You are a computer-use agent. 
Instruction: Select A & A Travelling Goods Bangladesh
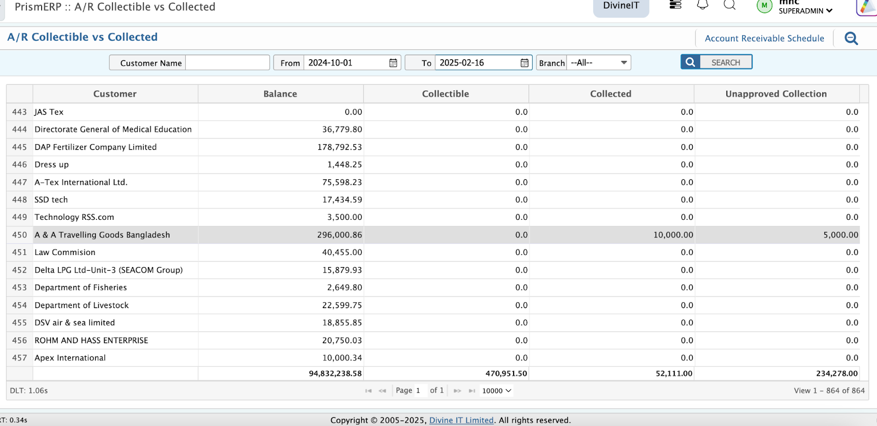433,235
